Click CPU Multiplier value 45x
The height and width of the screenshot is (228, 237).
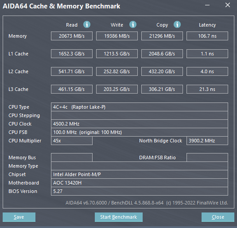tap(72, 141)
